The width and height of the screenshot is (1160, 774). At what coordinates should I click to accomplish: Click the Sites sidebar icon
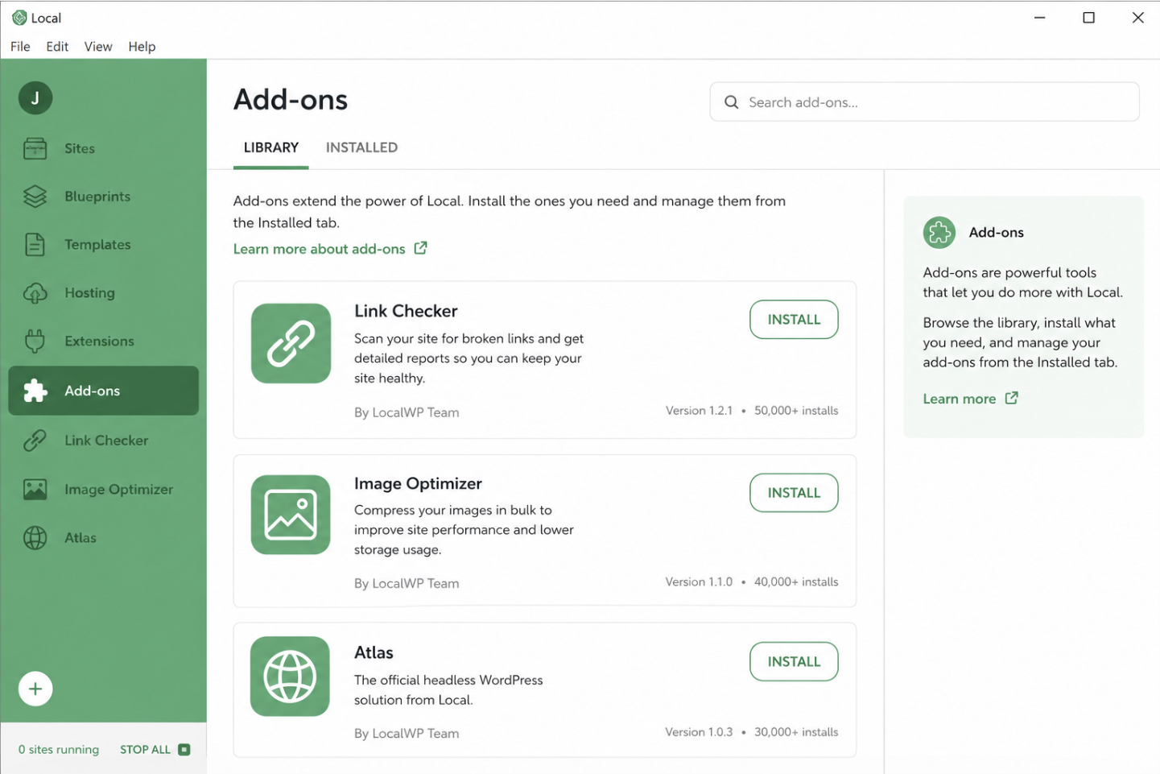[35, 148]
